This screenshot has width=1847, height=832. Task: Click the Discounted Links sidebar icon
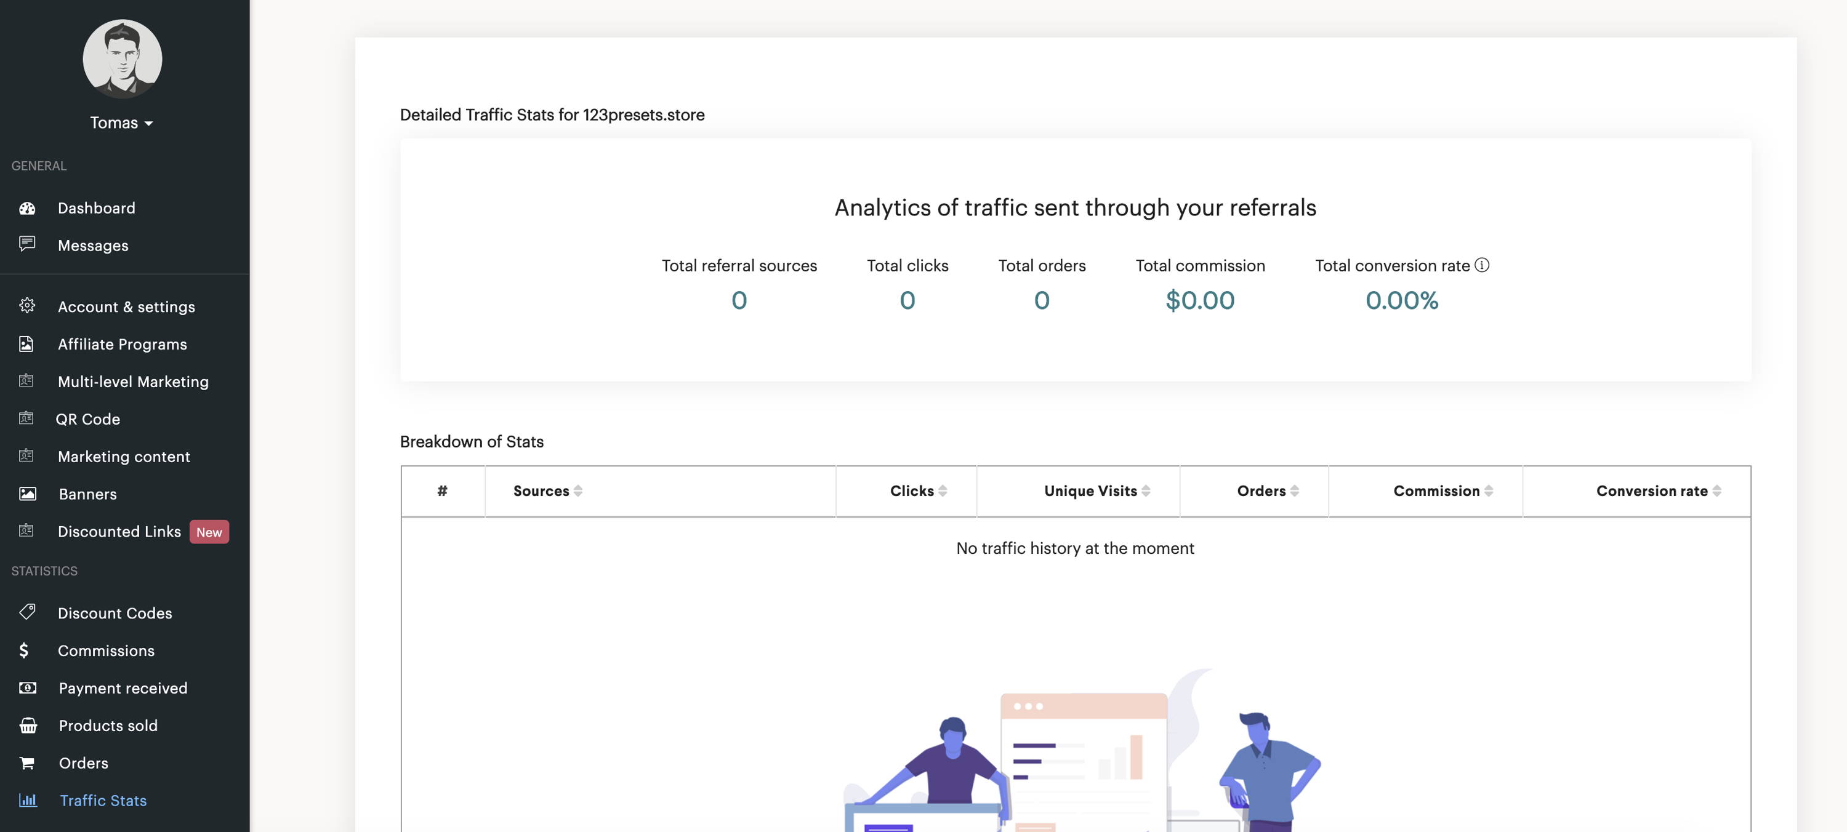[x=26, y=530]
